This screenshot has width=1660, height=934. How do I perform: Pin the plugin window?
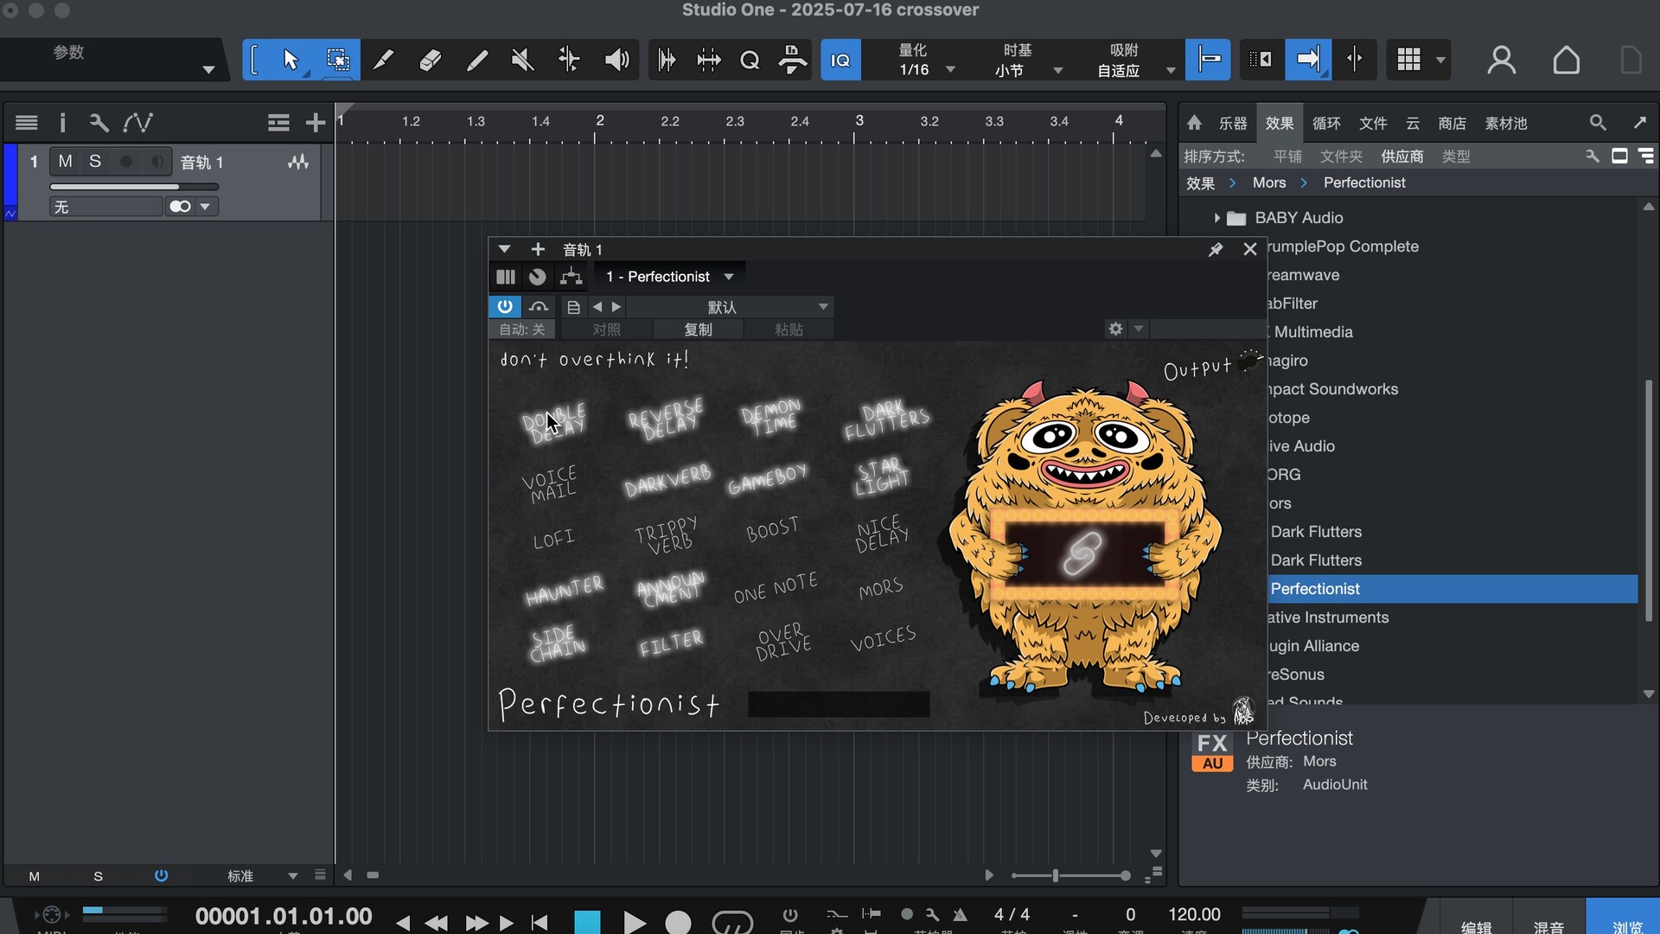pos(1216,249)
